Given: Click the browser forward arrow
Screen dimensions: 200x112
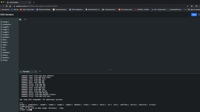Looking at the screenshot, I should pyautogui.click(x=3, y=6).
